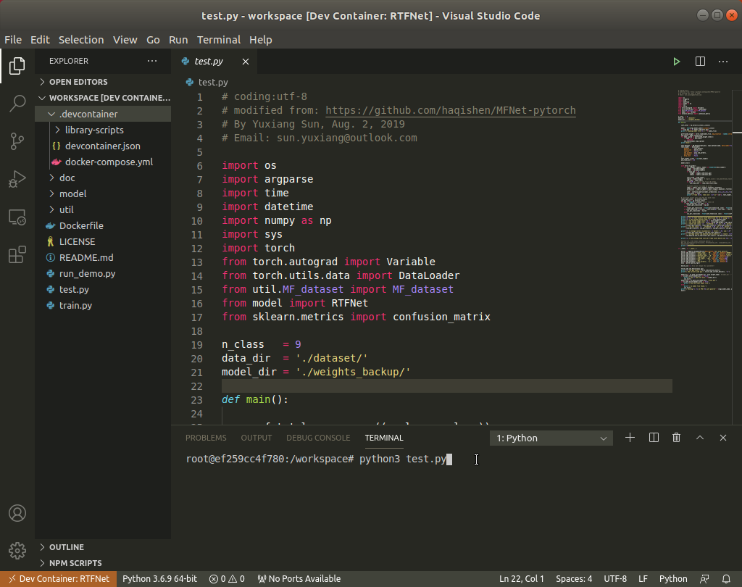
Task: Collapse the WORKSPACE folder section
Action: (x=103, y=98)
